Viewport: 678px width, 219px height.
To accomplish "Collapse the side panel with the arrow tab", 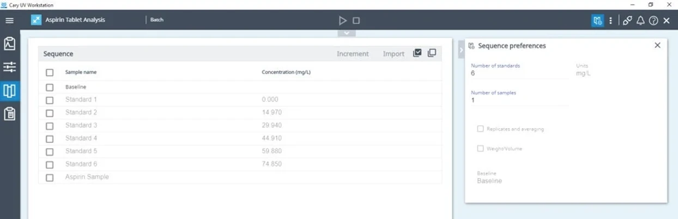I will (x=461, y=49).
